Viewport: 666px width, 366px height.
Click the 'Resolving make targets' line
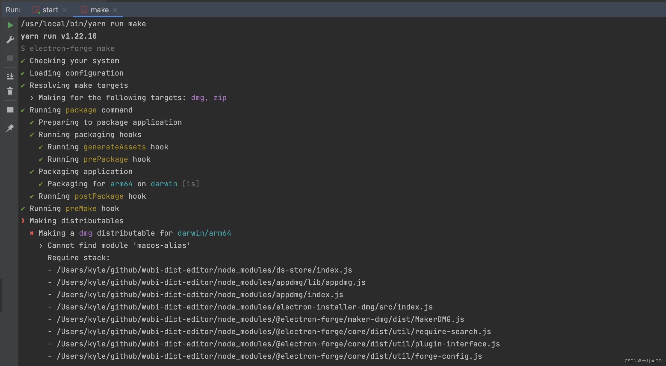[x=79, y=85]
